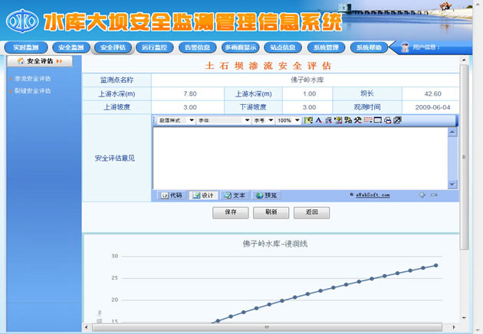This screenshot has width=483, height=334.
Task: Click the upstream depth value 7.80
Action: [190, 94]
